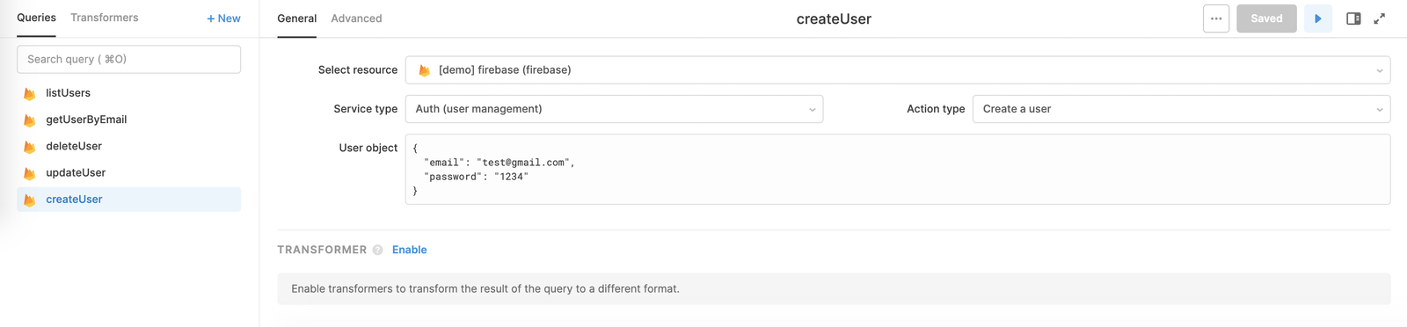1407x327 pixels.
Task: Expand the query editor to fullscreen
Action: pos(1380,18)
